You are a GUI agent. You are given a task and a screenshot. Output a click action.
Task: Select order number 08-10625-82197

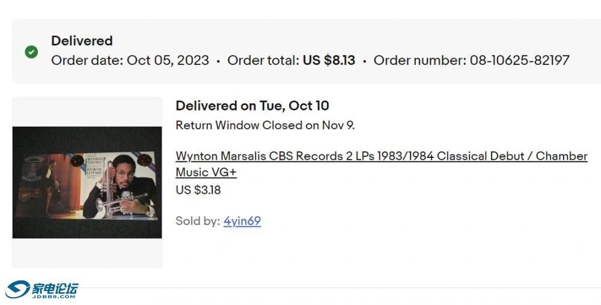coord(519,60)
